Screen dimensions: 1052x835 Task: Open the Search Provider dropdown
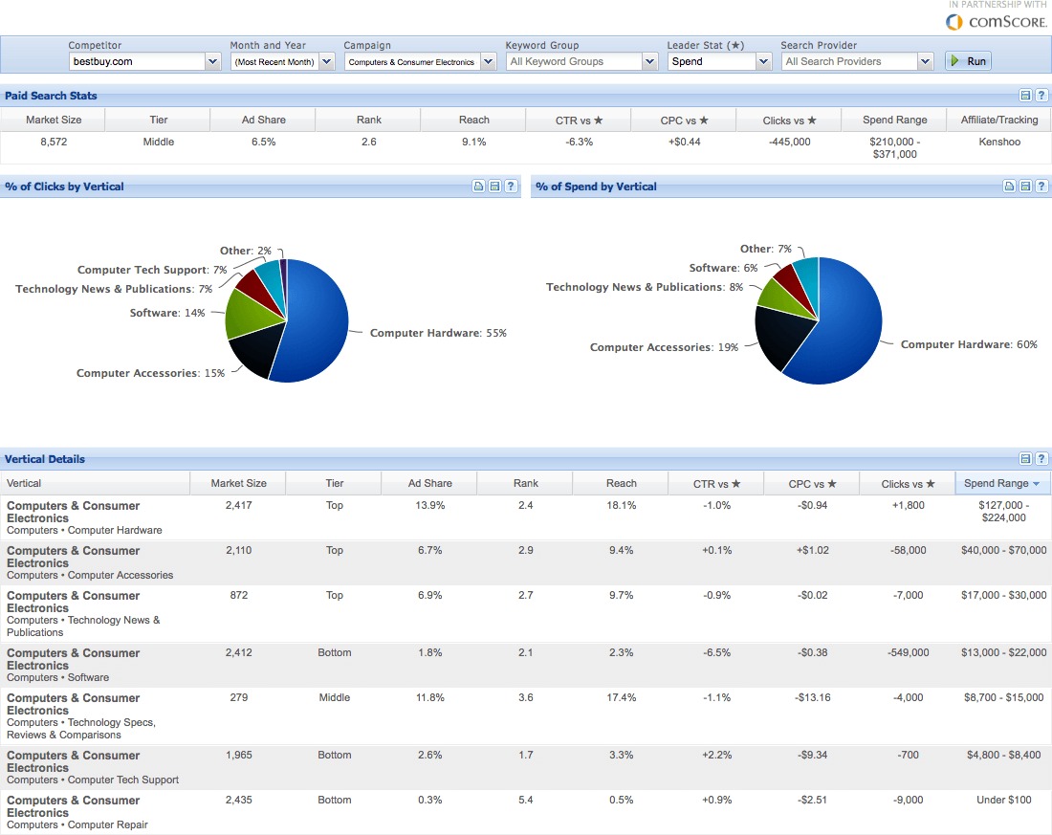coord(925,61)
